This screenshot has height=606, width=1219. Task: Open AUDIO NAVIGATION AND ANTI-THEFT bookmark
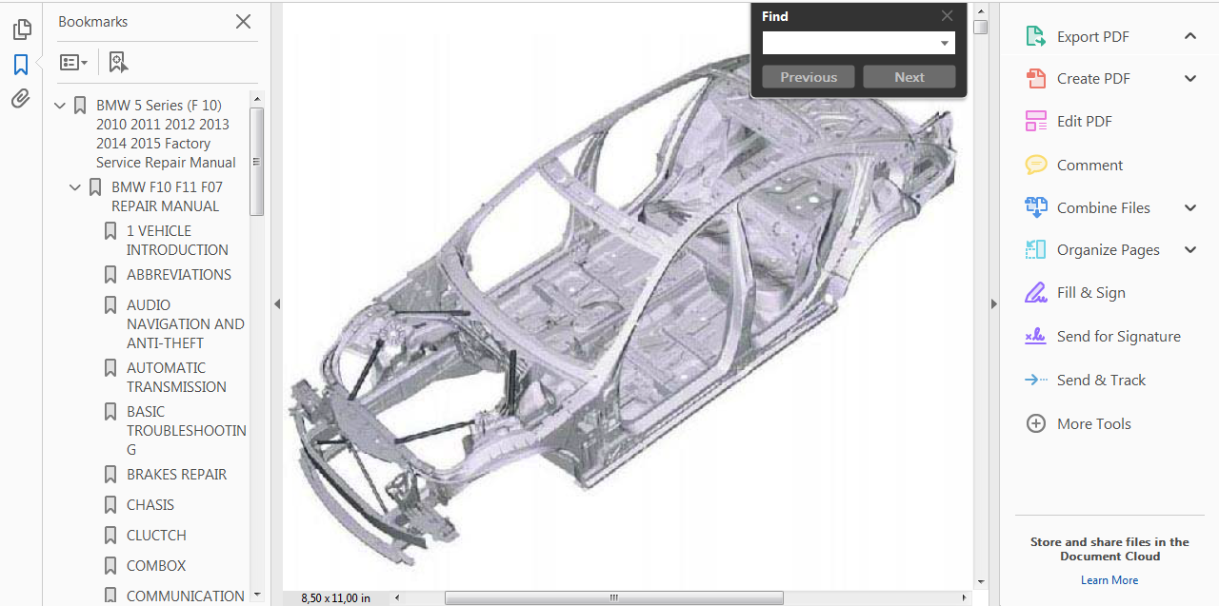tap(186, 323)
